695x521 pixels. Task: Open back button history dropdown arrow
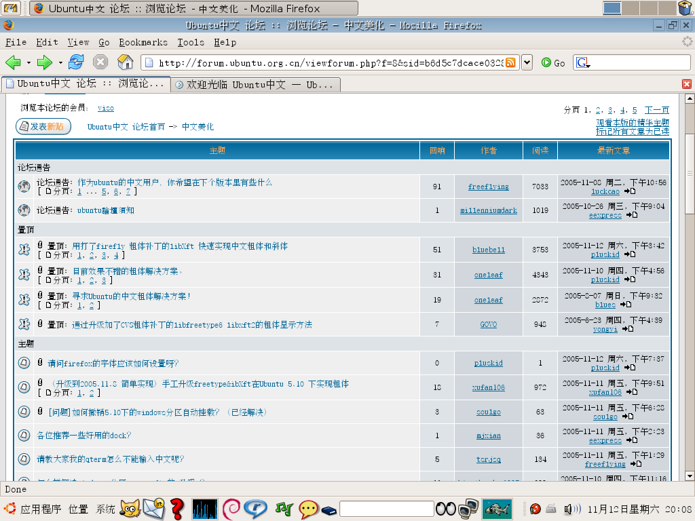point(29,63)
